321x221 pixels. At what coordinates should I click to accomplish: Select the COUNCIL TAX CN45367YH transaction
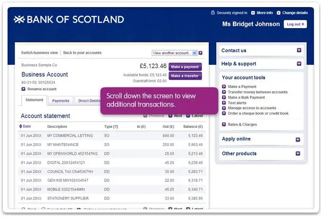pos(112,172)
